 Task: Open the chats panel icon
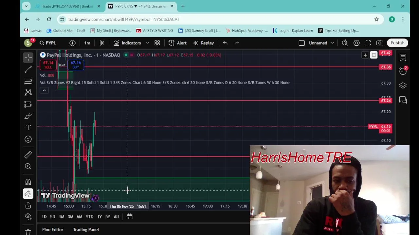click(403, 100)
